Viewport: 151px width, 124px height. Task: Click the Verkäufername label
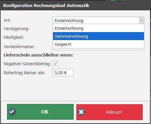pyautogui.click(x=19, y=46)
